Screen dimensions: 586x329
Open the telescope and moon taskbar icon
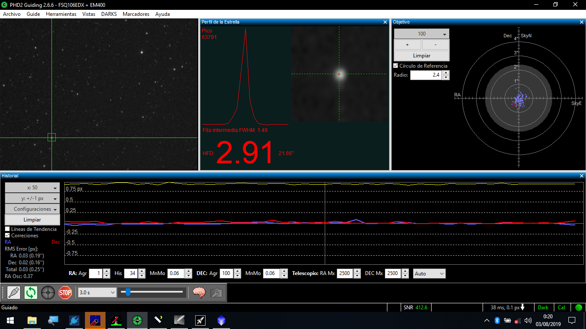pyautogui.click(x=158, y=320)
